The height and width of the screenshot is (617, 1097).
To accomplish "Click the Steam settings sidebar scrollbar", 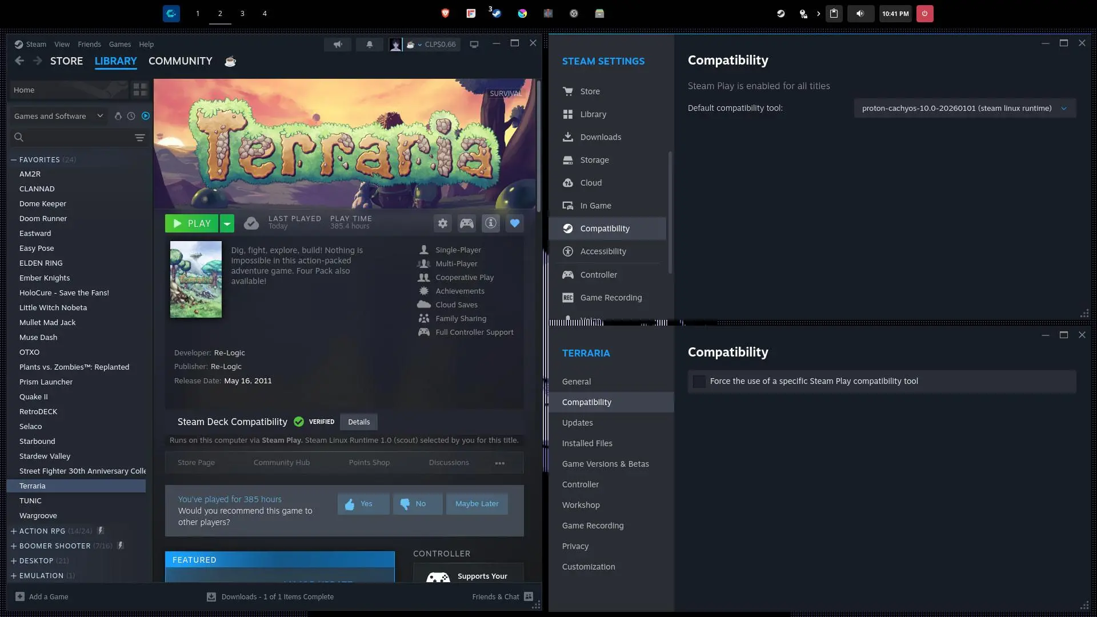I will pos(670,213).
